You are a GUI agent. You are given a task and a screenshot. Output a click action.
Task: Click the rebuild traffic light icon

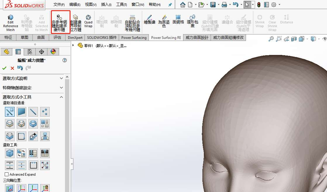259,5
